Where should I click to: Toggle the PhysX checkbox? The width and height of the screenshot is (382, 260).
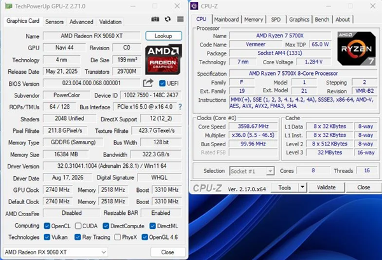click(x=117, y=237)
